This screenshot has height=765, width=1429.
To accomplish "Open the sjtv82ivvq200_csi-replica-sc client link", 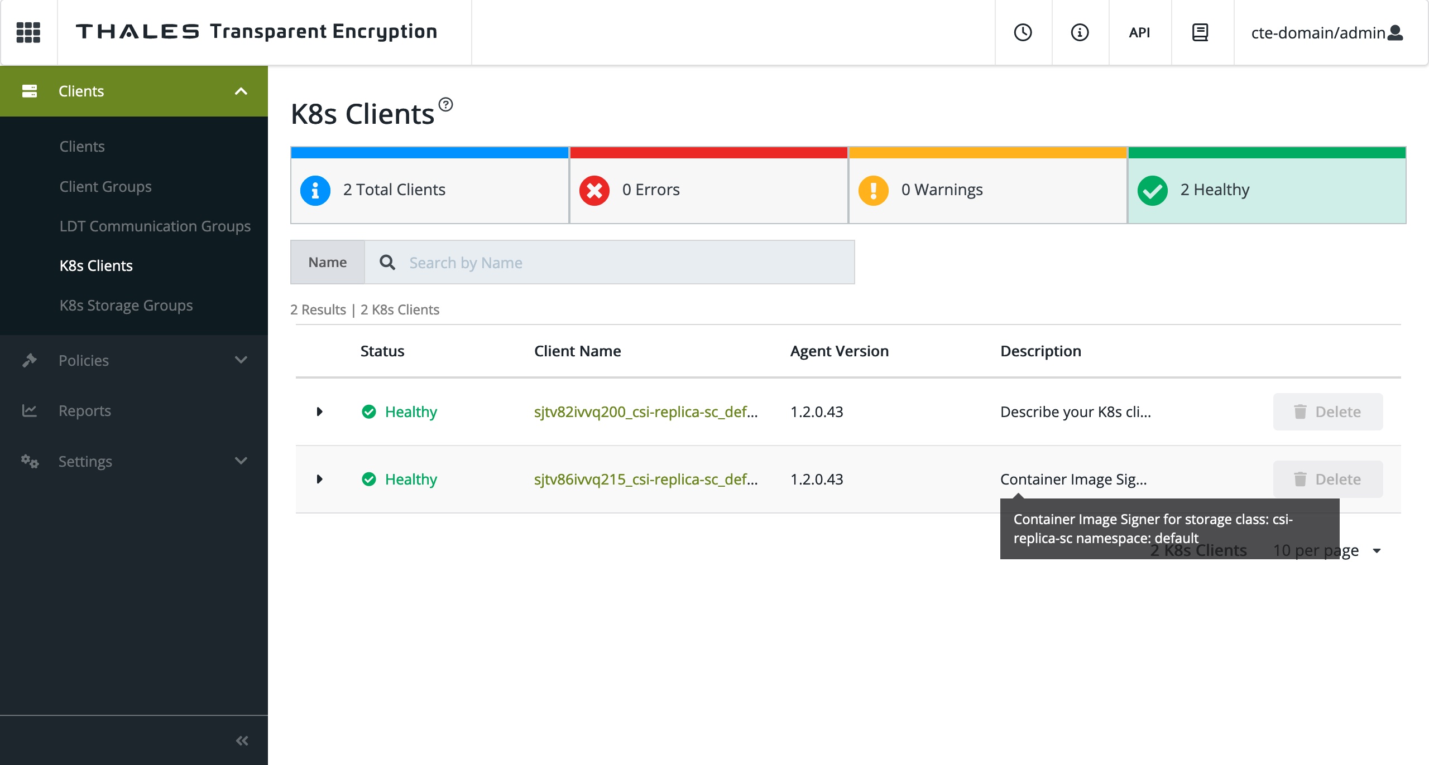I will 645,412.
